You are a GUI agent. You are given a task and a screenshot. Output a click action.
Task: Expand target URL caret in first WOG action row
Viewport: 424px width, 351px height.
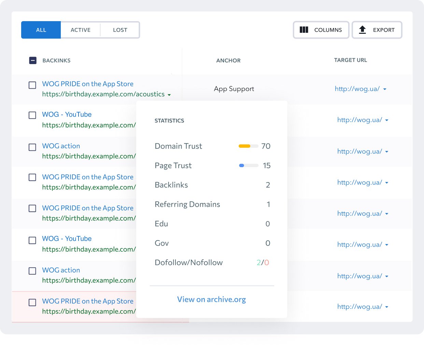tap(387, 152)
